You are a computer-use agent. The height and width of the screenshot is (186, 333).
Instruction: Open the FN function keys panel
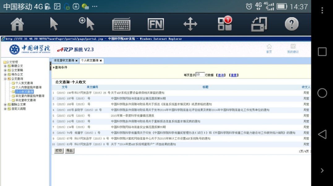pyautogui.click(x=156, y=24)
